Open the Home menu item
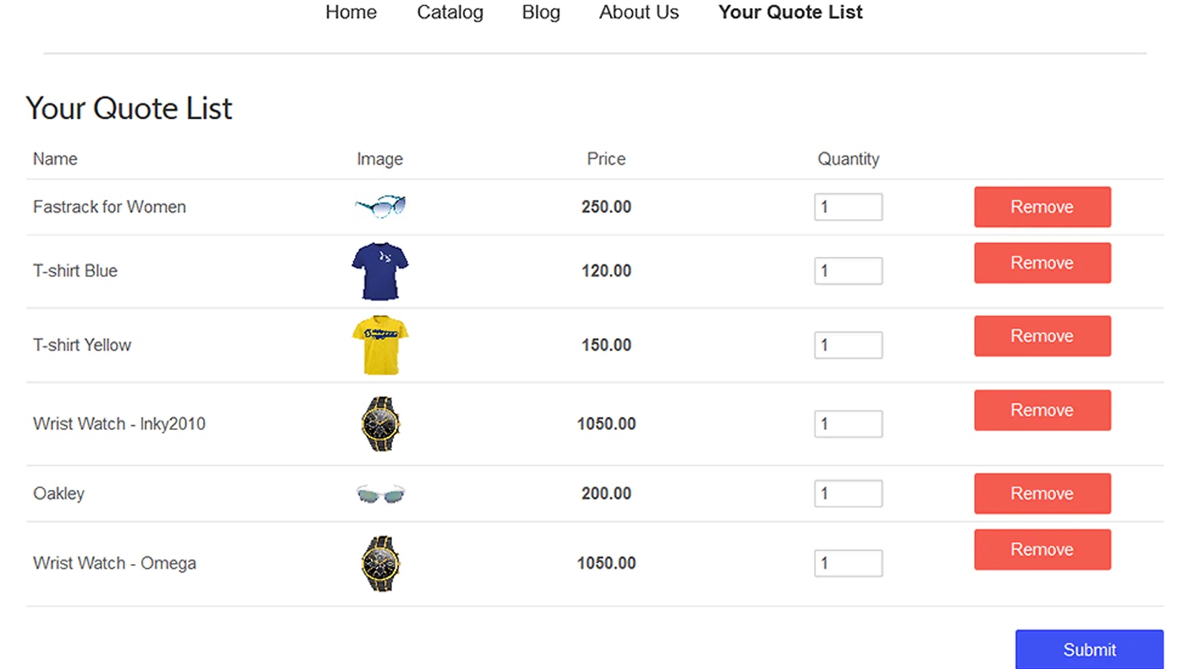Viewport: 1189px width, 669px height. (351, 13)
